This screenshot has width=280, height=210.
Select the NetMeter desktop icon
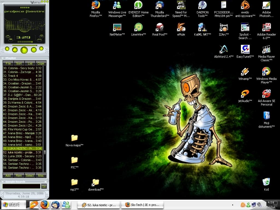pos(117,30)
